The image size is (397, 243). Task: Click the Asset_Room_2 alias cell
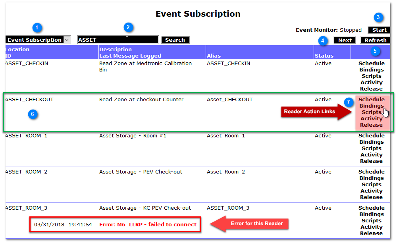(x=226, y=172)
